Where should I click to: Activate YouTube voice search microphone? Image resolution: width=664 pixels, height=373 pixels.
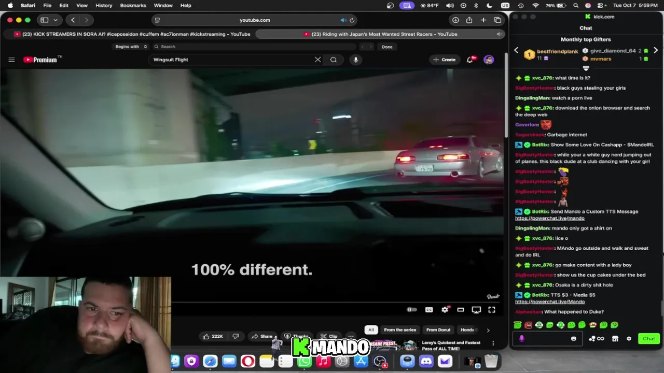[356, 60]
